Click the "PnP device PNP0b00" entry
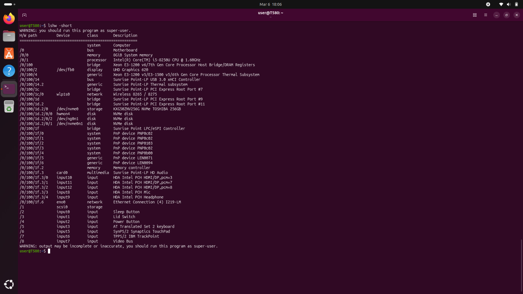523x294 pixels. [133, 153]
